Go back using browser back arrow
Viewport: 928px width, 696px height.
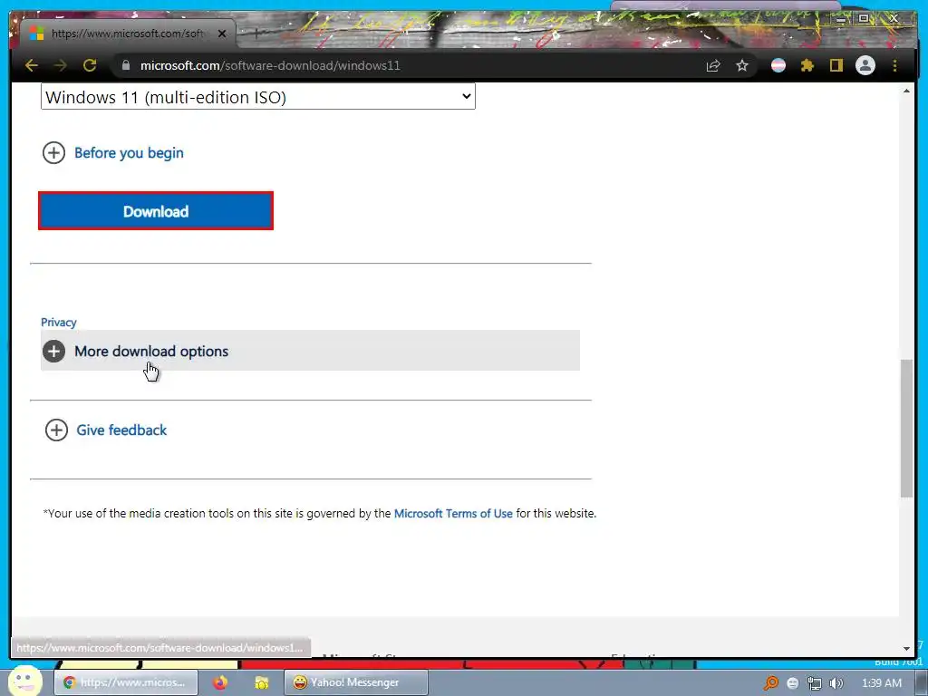tap(32, 65)
